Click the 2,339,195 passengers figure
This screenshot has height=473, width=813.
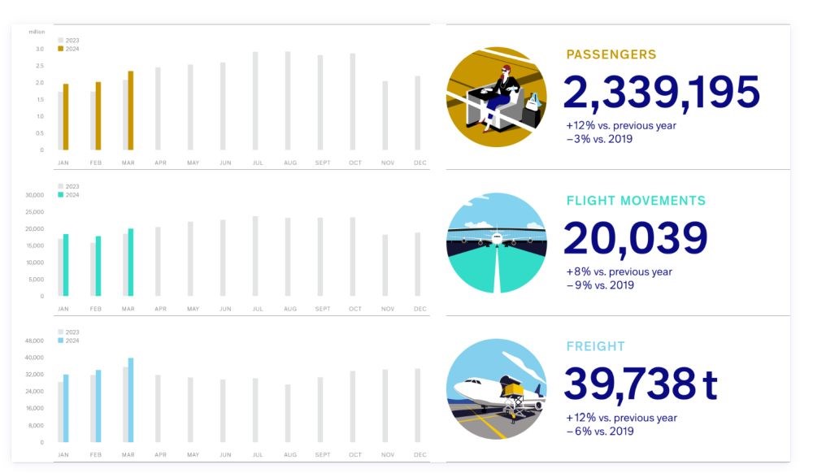661,92
